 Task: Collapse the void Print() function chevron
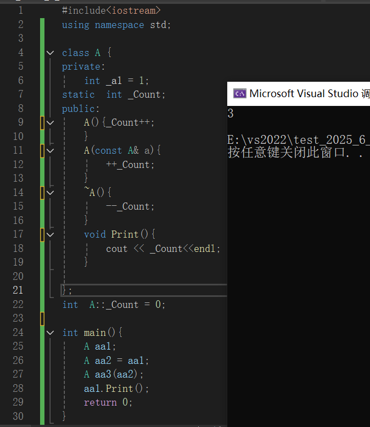(x=50, y=234)
